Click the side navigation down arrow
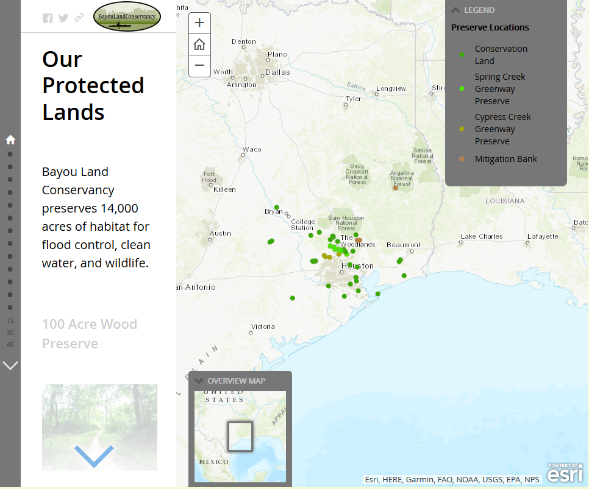Image resolution: width=589 pixels, height=489 pixels. pyautogui.click(x=10, y=365)
